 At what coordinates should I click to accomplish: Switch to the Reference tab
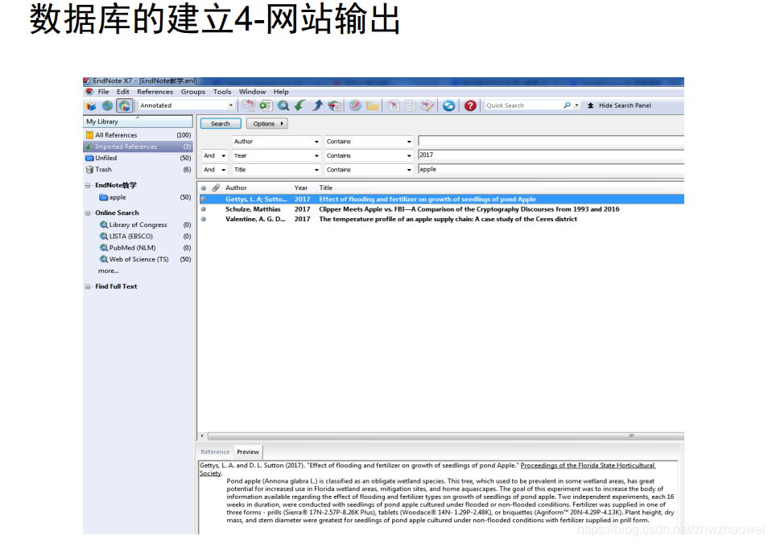(215, 452)
